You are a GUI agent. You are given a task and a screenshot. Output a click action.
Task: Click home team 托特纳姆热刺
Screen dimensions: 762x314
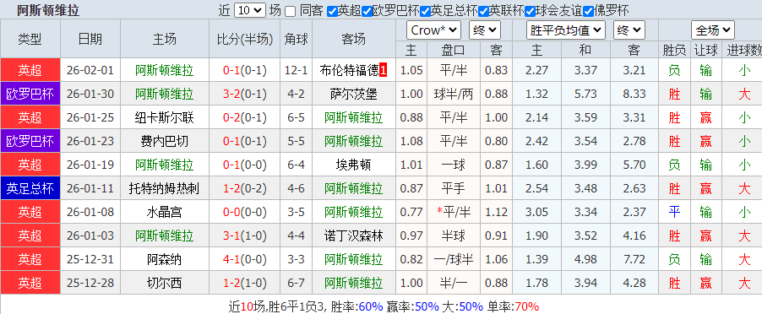click(164, 188)
